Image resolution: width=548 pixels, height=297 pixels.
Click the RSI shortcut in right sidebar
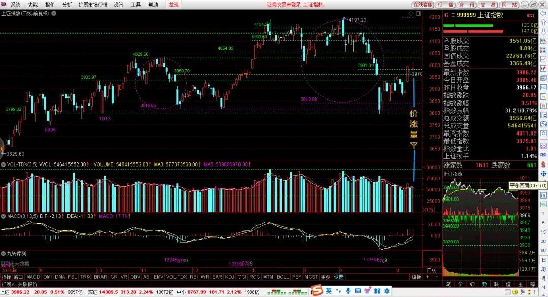[543, 155]
